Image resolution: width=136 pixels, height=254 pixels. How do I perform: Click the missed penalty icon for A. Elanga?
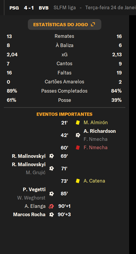[51, 206]
